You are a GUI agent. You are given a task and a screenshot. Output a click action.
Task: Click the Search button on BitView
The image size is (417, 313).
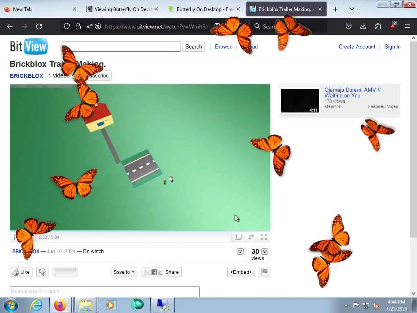(193, 46)
